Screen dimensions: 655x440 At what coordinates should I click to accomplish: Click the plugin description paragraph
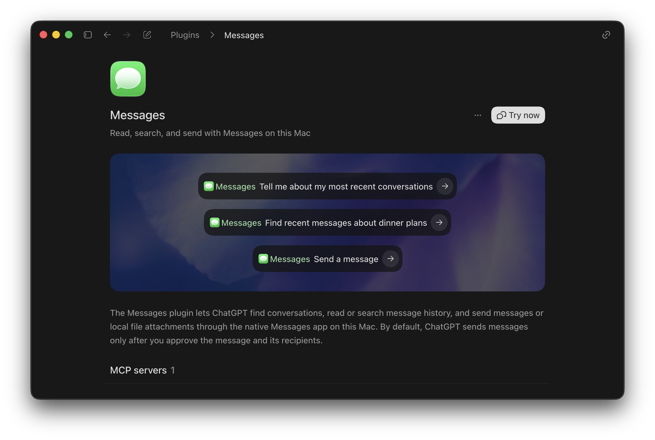(x=327, y=326)
